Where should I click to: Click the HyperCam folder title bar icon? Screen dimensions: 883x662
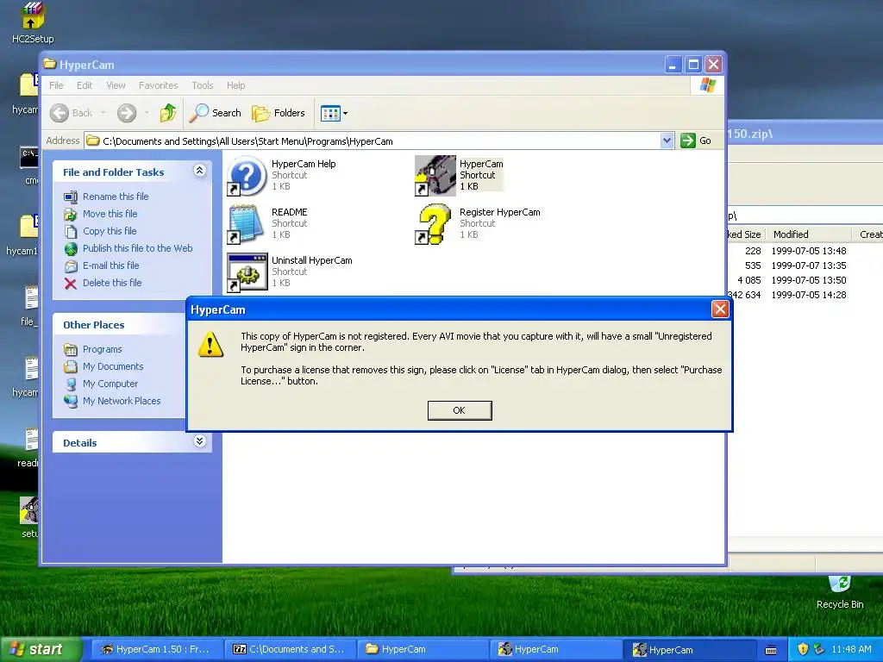(50, 64)
